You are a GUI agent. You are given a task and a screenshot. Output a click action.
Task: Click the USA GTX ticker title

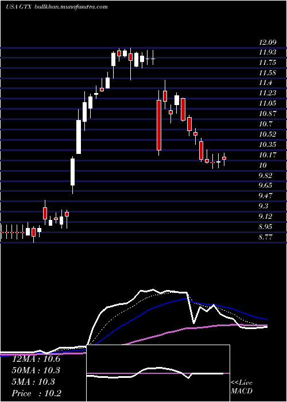pos(18,7)
